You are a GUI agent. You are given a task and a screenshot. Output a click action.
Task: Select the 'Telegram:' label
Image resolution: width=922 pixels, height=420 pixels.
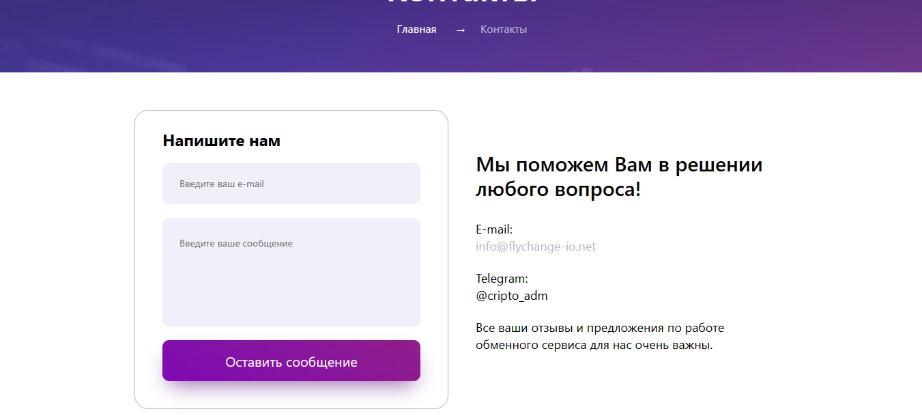(502, 279)
